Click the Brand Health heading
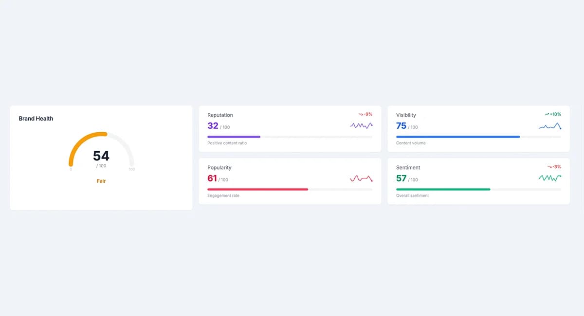584x316 pixels. 36,118
